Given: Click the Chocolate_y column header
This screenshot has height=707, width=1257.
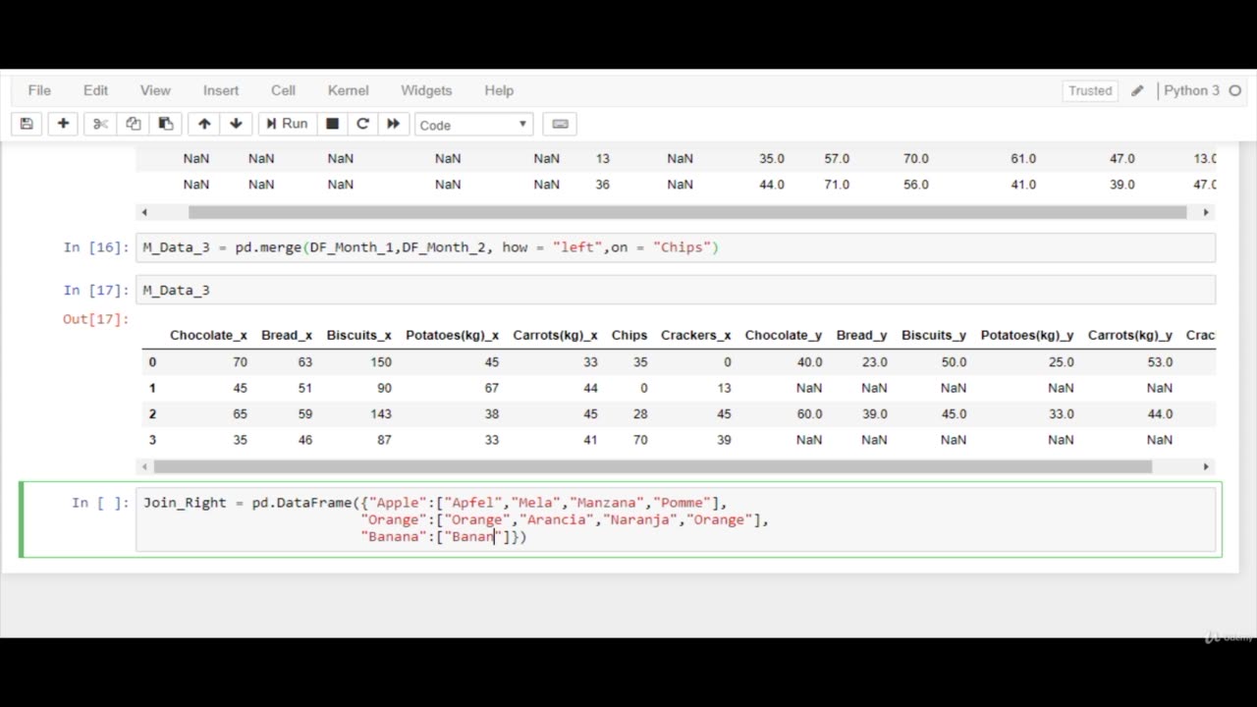Looking at the screenshot, I should click(784, 335).
